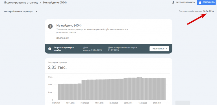Viewport: 217px width, 105px height.
Task: Click the info icon beside the card heading Не найдено (404)
Action: pos(50,26)
